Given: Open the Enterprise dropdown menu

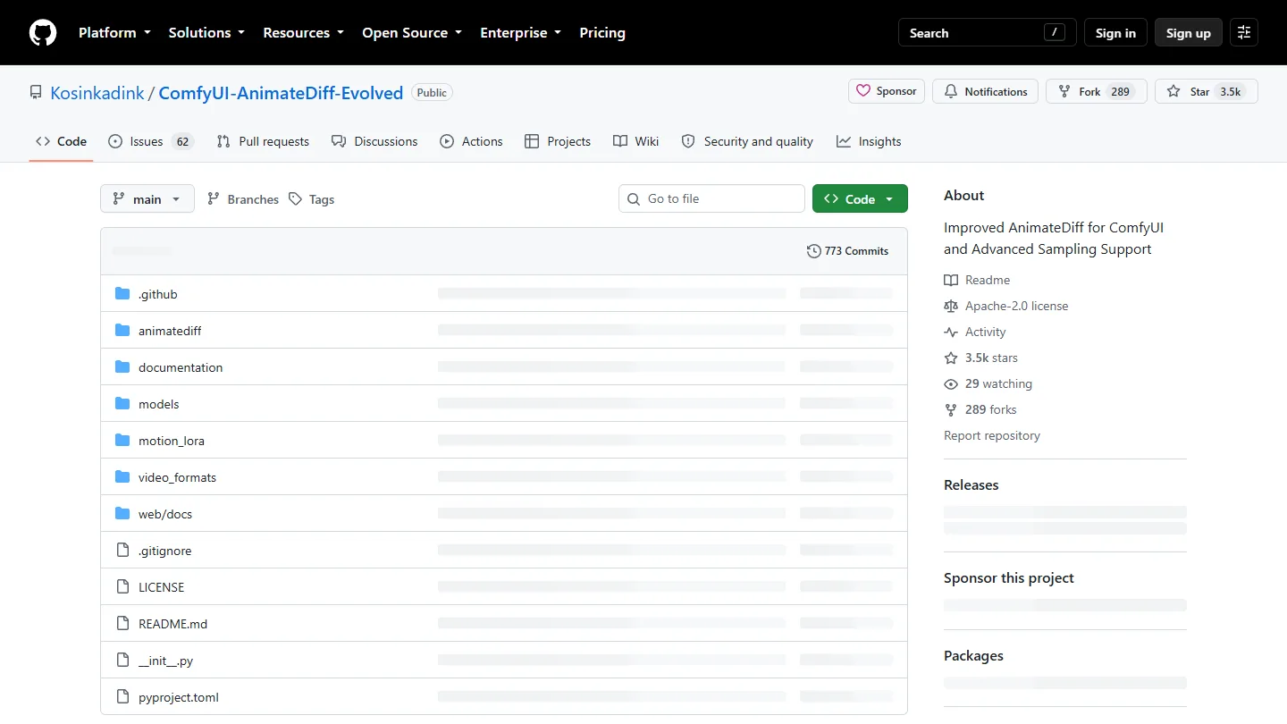Looking at the screenshot, I should pos(521,33).
